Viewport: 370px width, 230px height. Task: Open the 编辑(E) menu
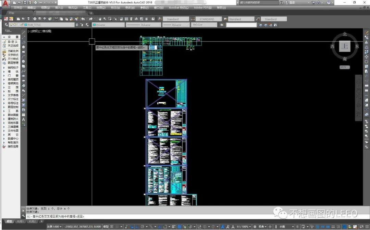tap(32, 8)
